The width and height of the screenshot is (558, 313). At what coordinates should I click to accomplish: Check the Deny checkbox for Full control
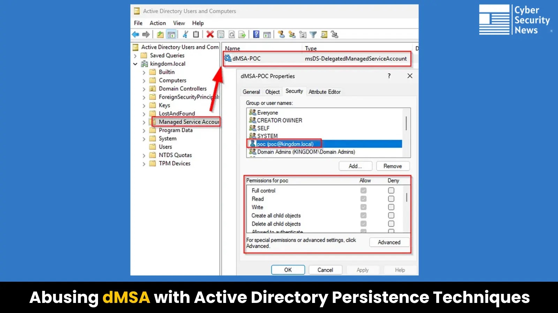391,190
